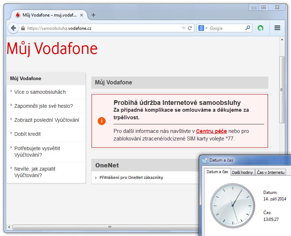Viewport: 291px width, 236px height.
Task: Open the URL history dropdown arrow
Action: (x=184, y=28)
